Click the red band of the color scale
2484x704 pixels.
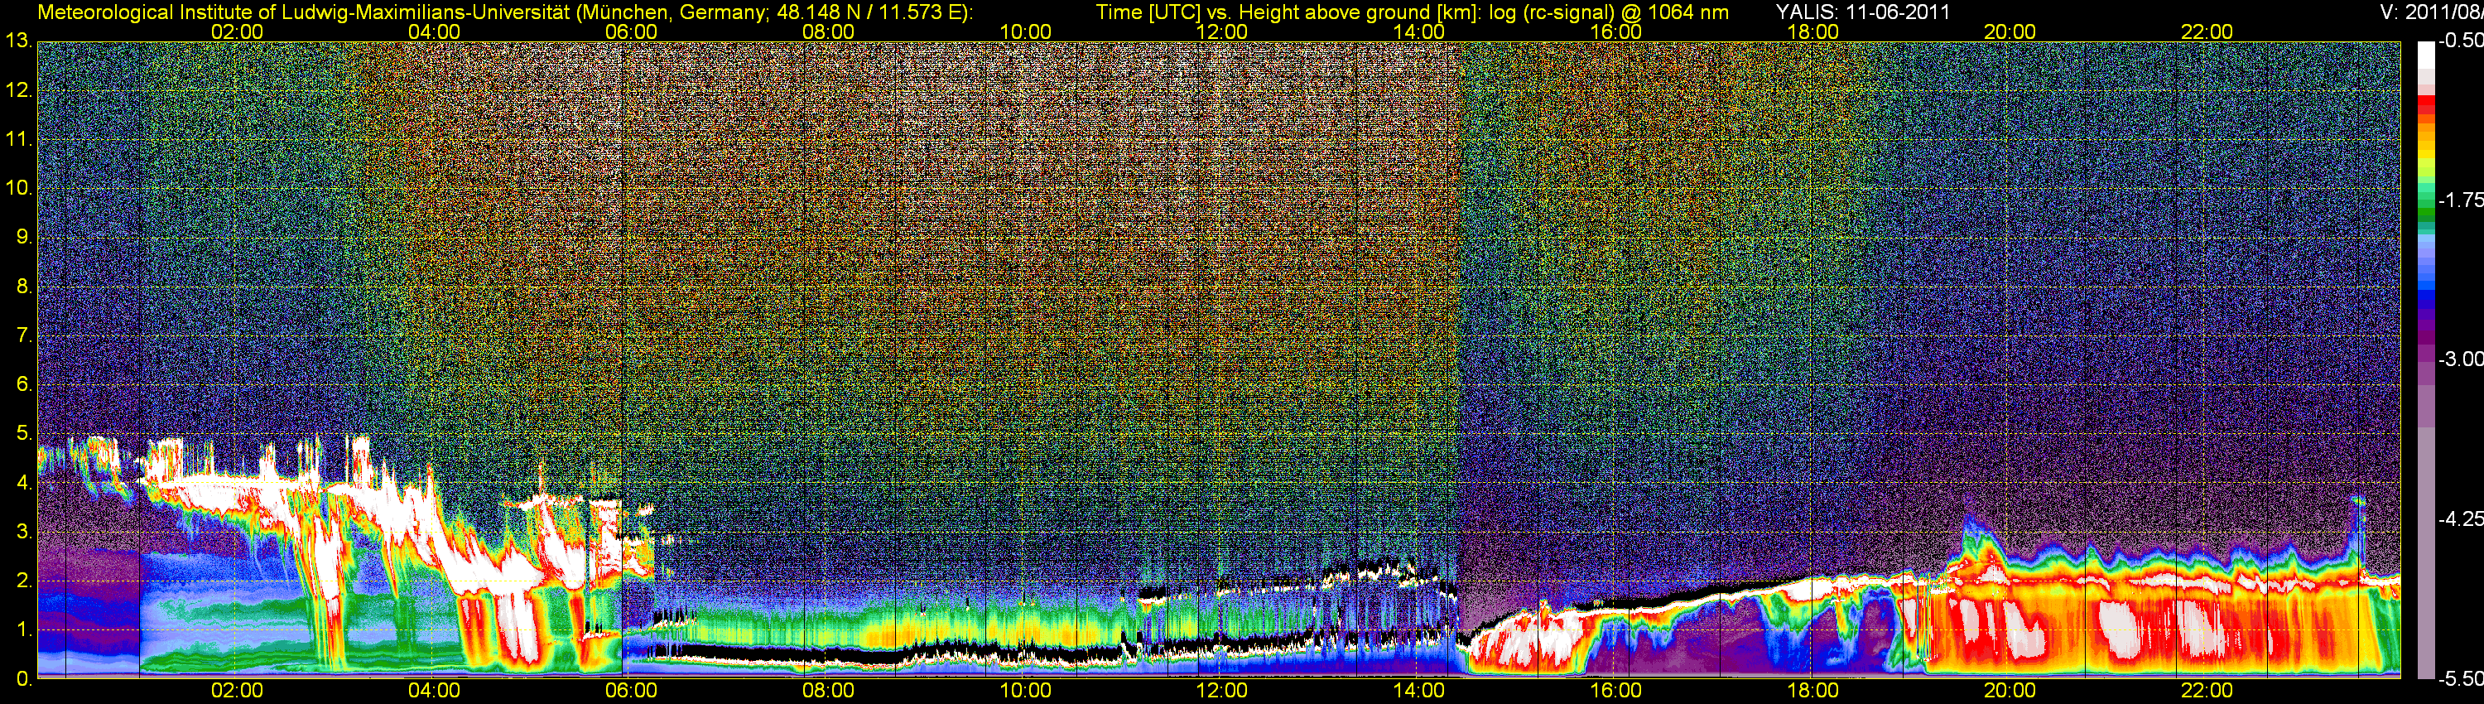pyautogui.click(x=2425, y=106)
